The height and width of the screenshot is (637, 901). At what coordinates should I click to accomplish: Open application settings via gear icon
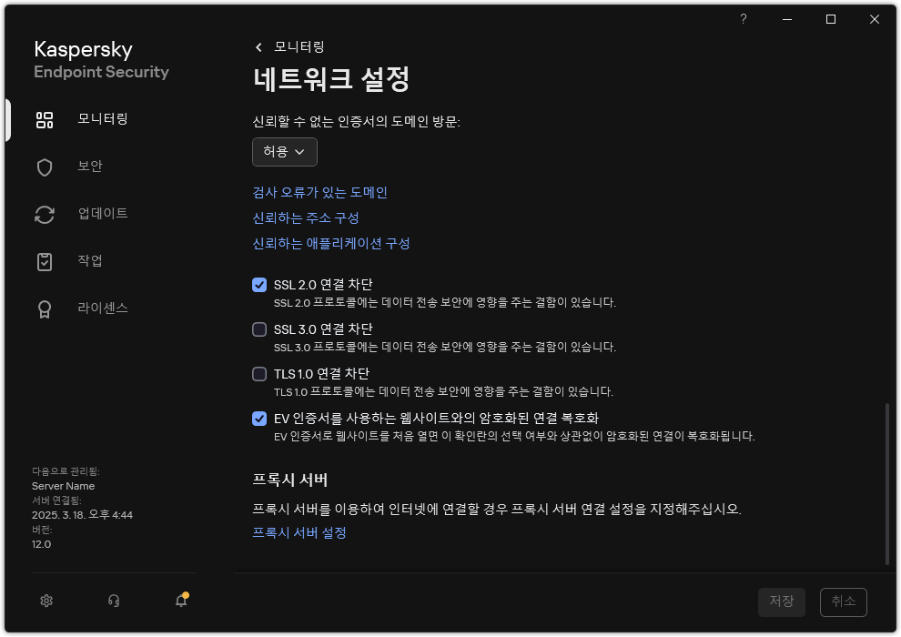coord(46,601)
